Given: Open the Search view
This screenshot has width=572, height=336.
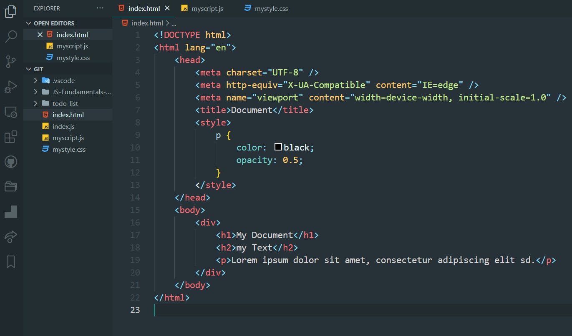Looking at the screenshot, I should click(11, 36).
